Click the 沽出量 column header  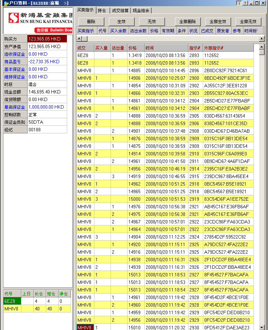(119, 48)
